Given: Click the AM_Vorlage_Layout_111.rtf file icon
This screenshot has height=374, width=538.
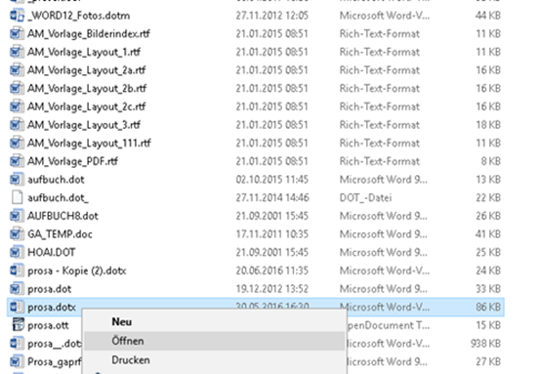Looking at the screenshot, I should point(18,143).
